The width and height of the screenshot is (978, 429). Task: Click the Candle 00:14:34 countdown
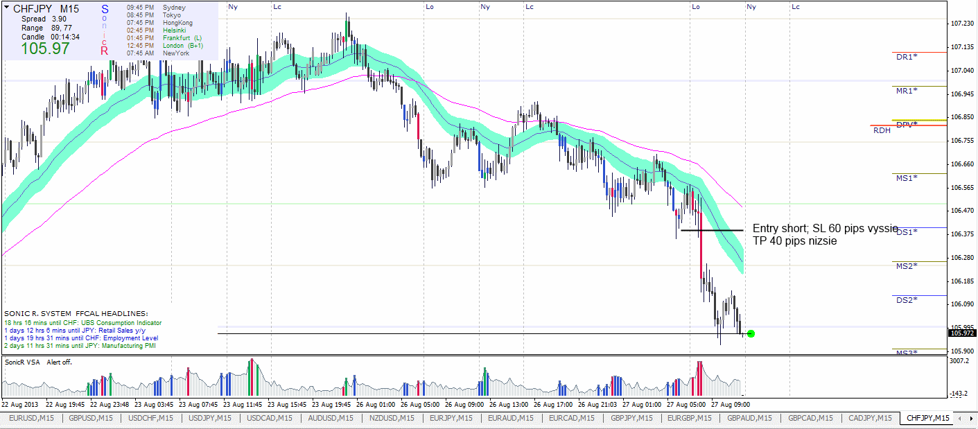coord(51,37)
